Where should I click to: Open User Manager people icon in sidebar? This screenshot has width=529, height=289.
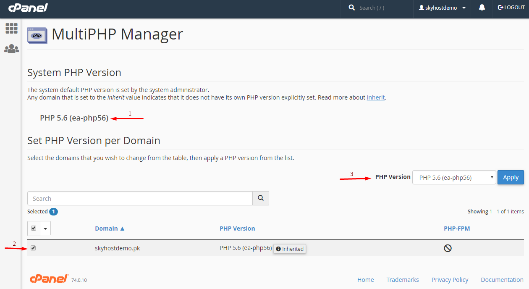coord(11,49)
